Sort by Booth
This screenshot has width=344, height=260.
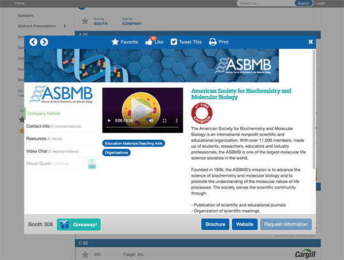(x=100, y=22)
